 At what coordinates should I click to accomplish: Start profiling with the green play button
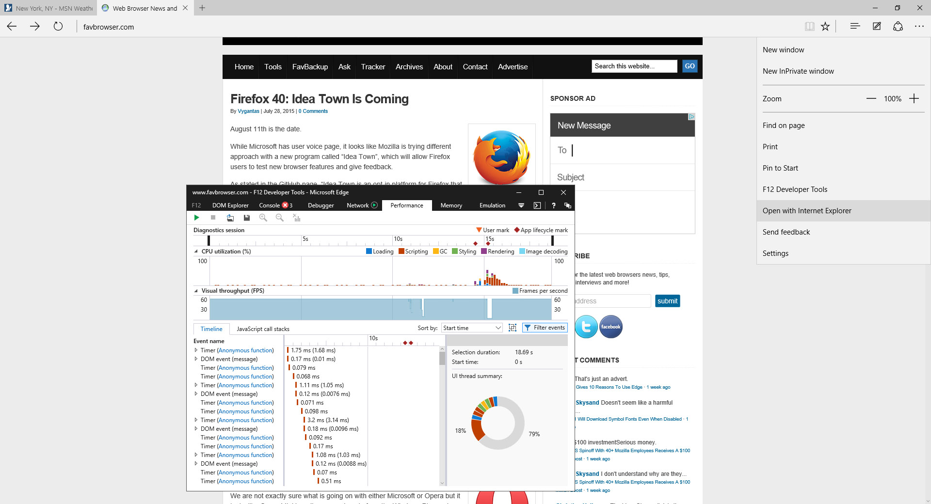196,218
